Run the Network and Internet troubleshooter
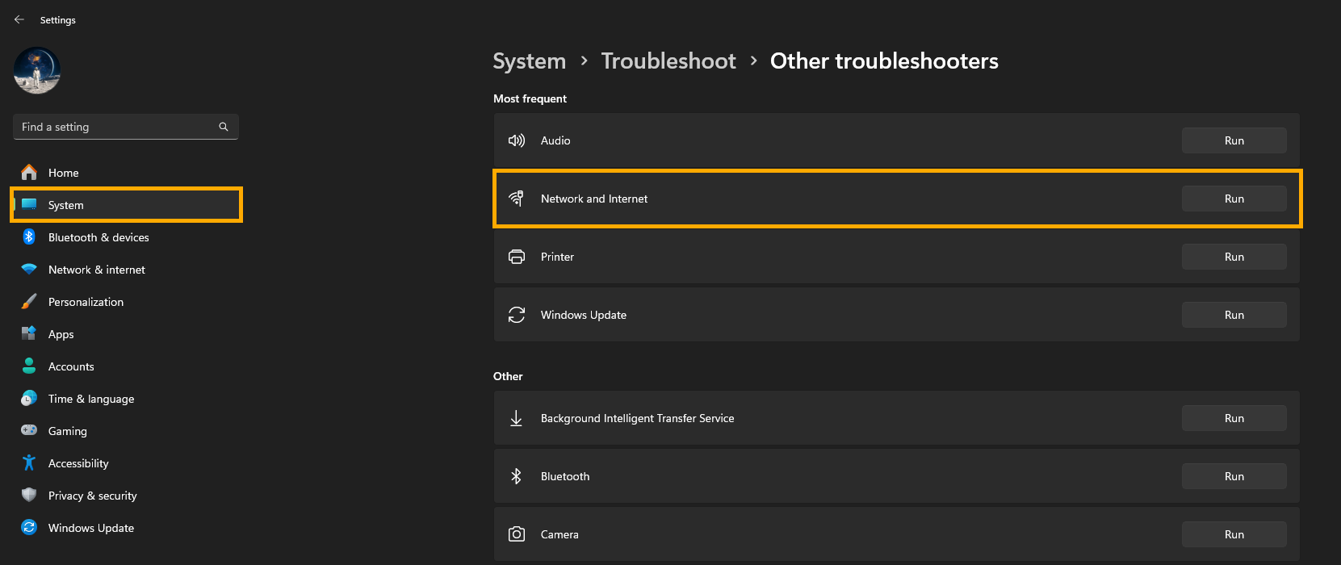 1234,199
